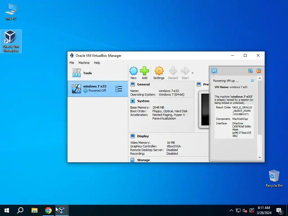Open the Start button dropdown arrow
288x216 pixels.
click(192, 73)
